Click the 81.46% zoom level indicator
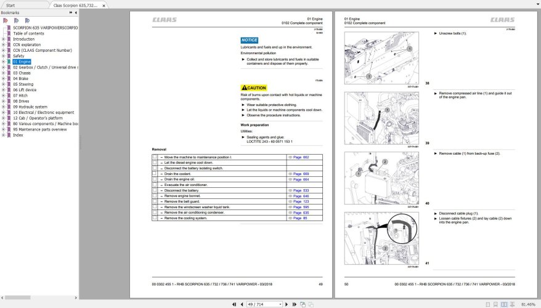The height and width of the screenshot is (308, 541). [528, 304]
